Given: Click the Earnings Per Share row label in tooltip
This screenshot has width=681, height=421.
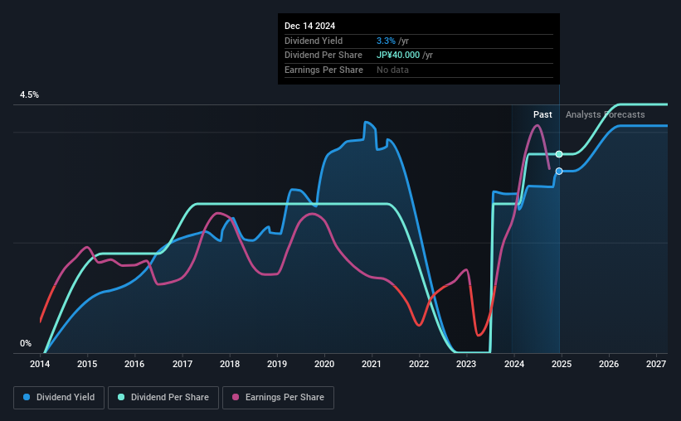Looking at the screenshot, I should [323, 70].
